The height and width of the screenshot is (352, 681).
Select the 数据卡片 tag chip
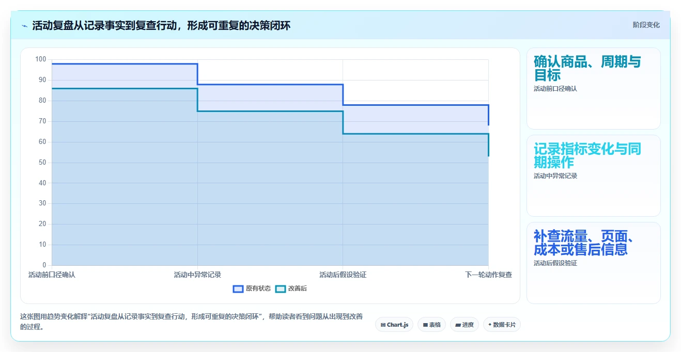pyautogui.click(x=502, y=325)
